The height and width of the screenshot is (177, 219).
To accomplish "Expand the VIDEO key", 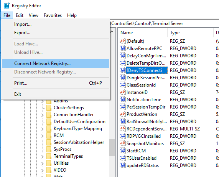I will pyautogui.click(x=43, y=170).
